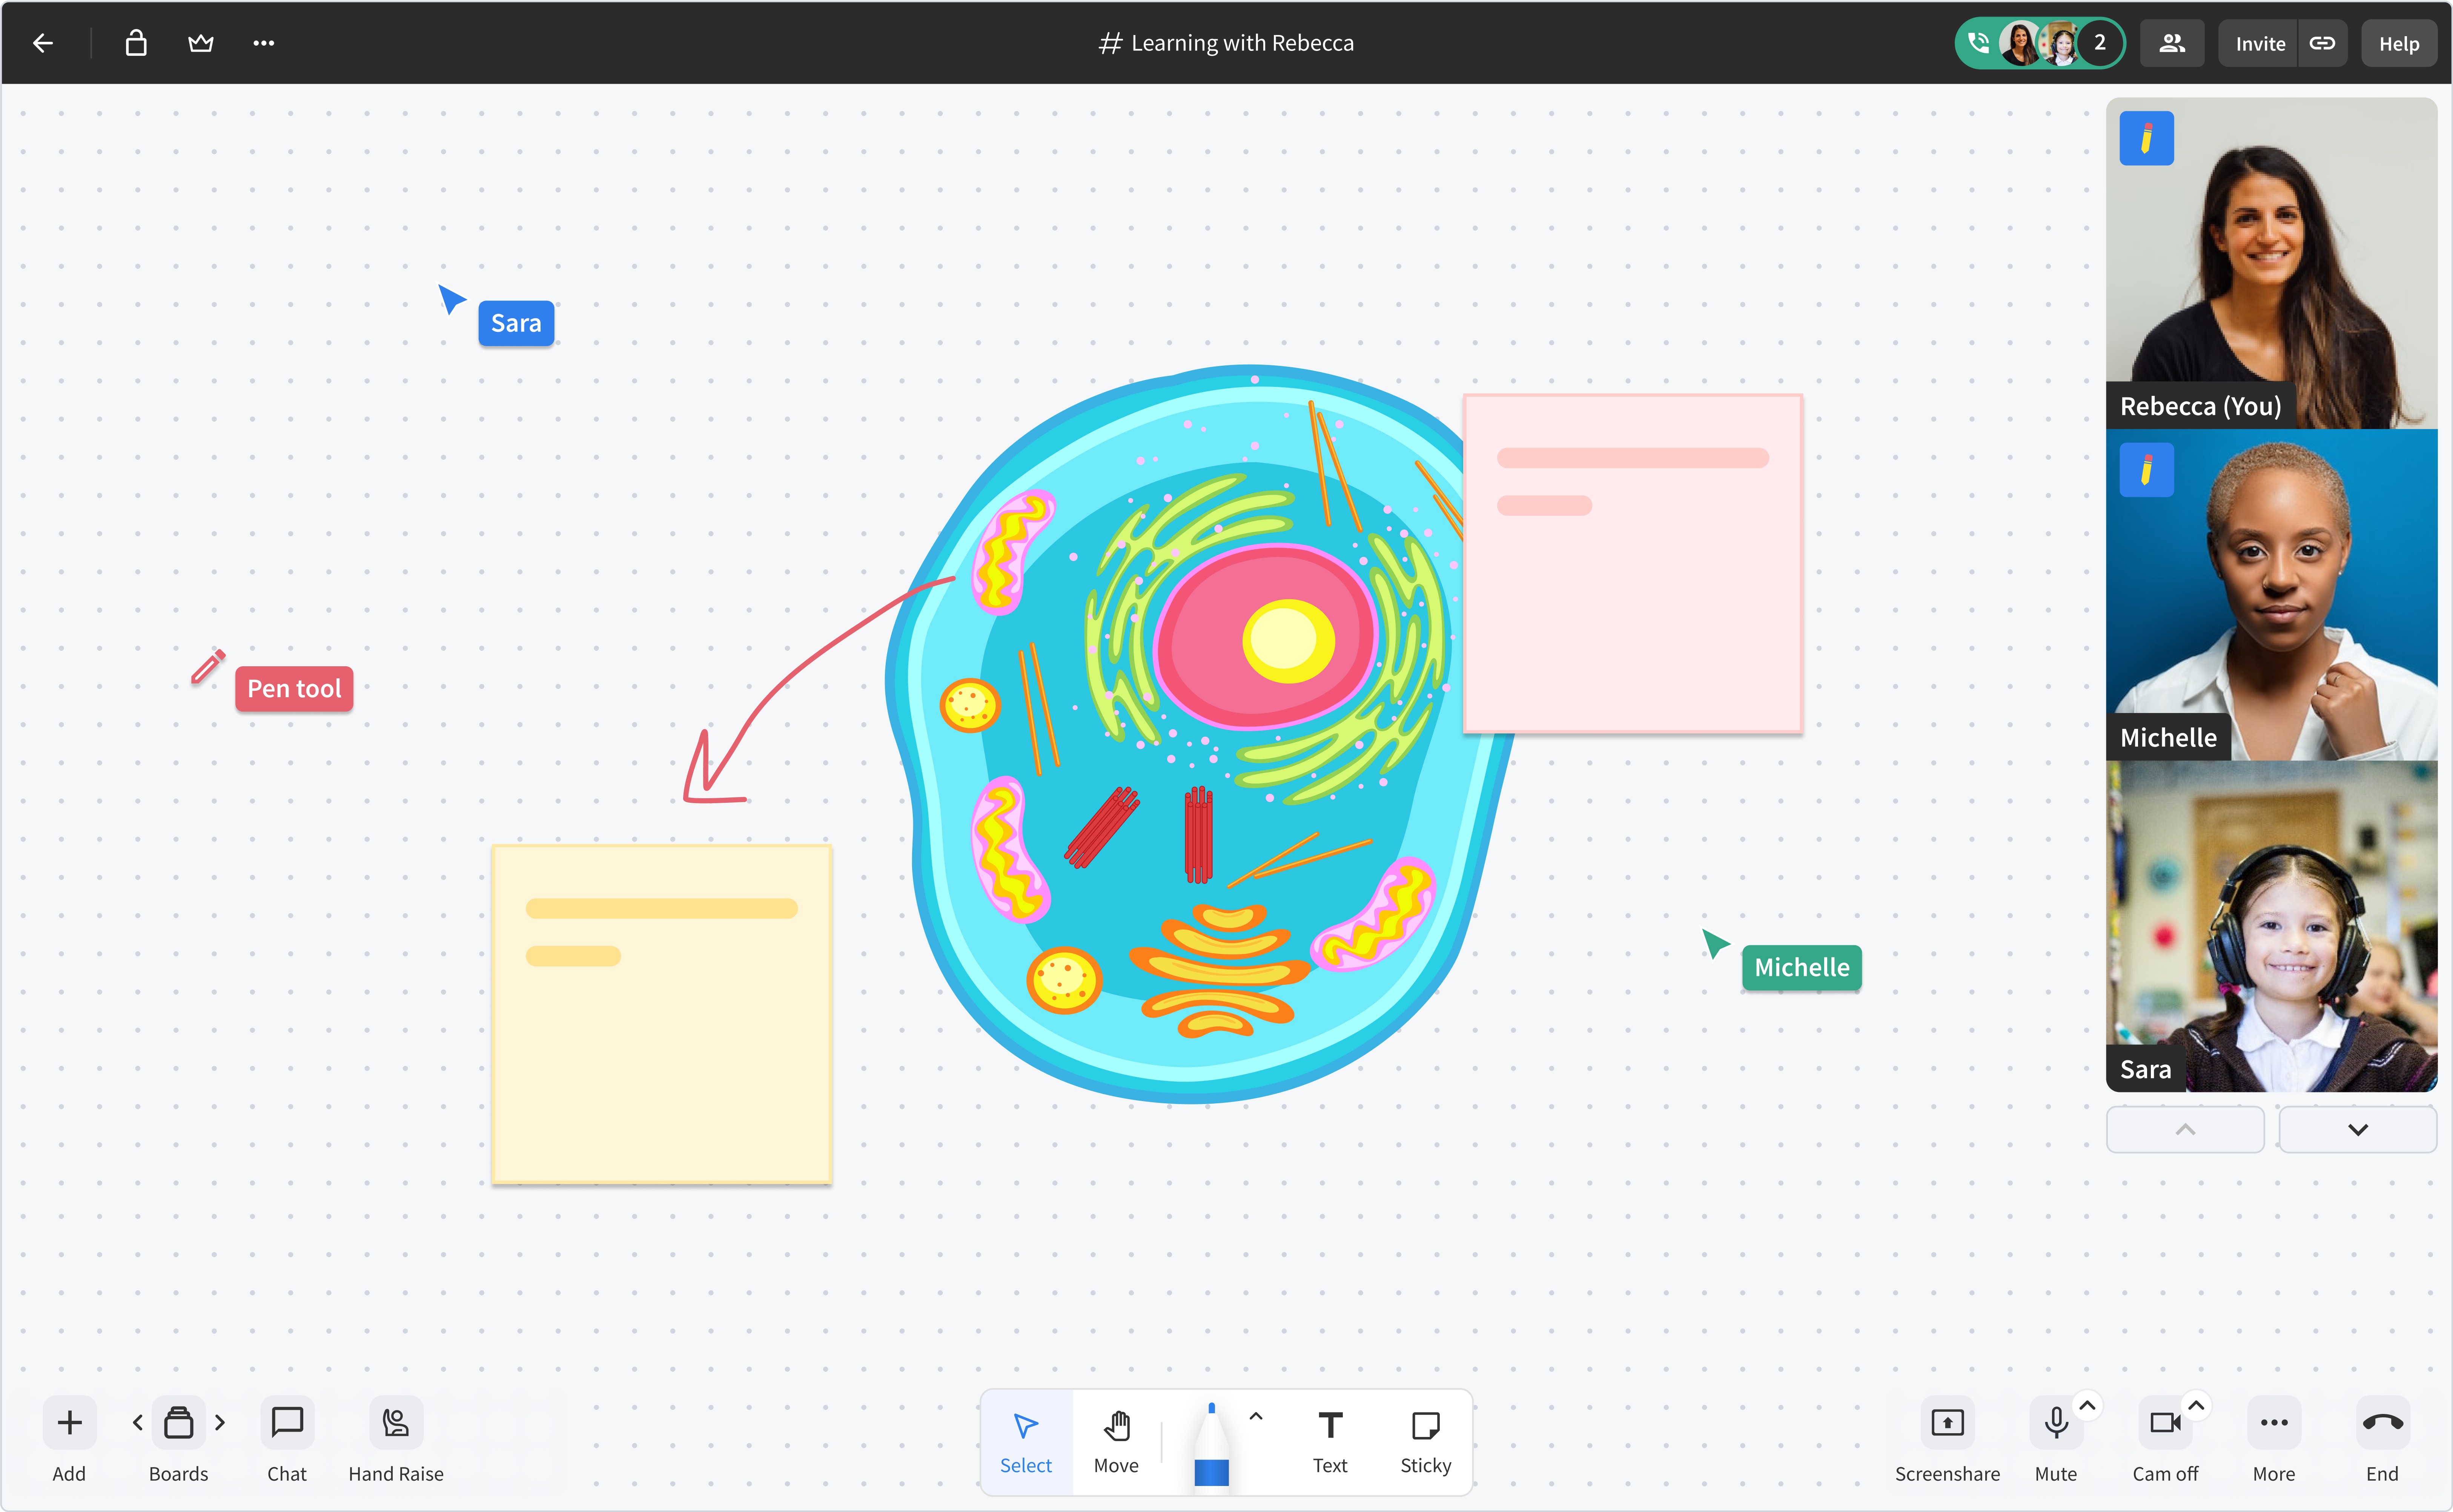Open the Boards icon
This screenshot has width=2453, height=1512.
(x=179, y=1422)
